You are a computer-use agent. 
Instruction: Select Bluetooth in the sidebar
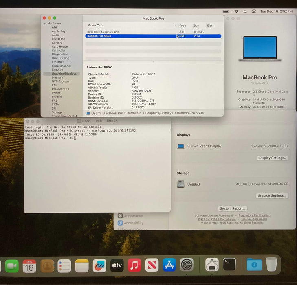pyautogui.click(x=58, y=39)
